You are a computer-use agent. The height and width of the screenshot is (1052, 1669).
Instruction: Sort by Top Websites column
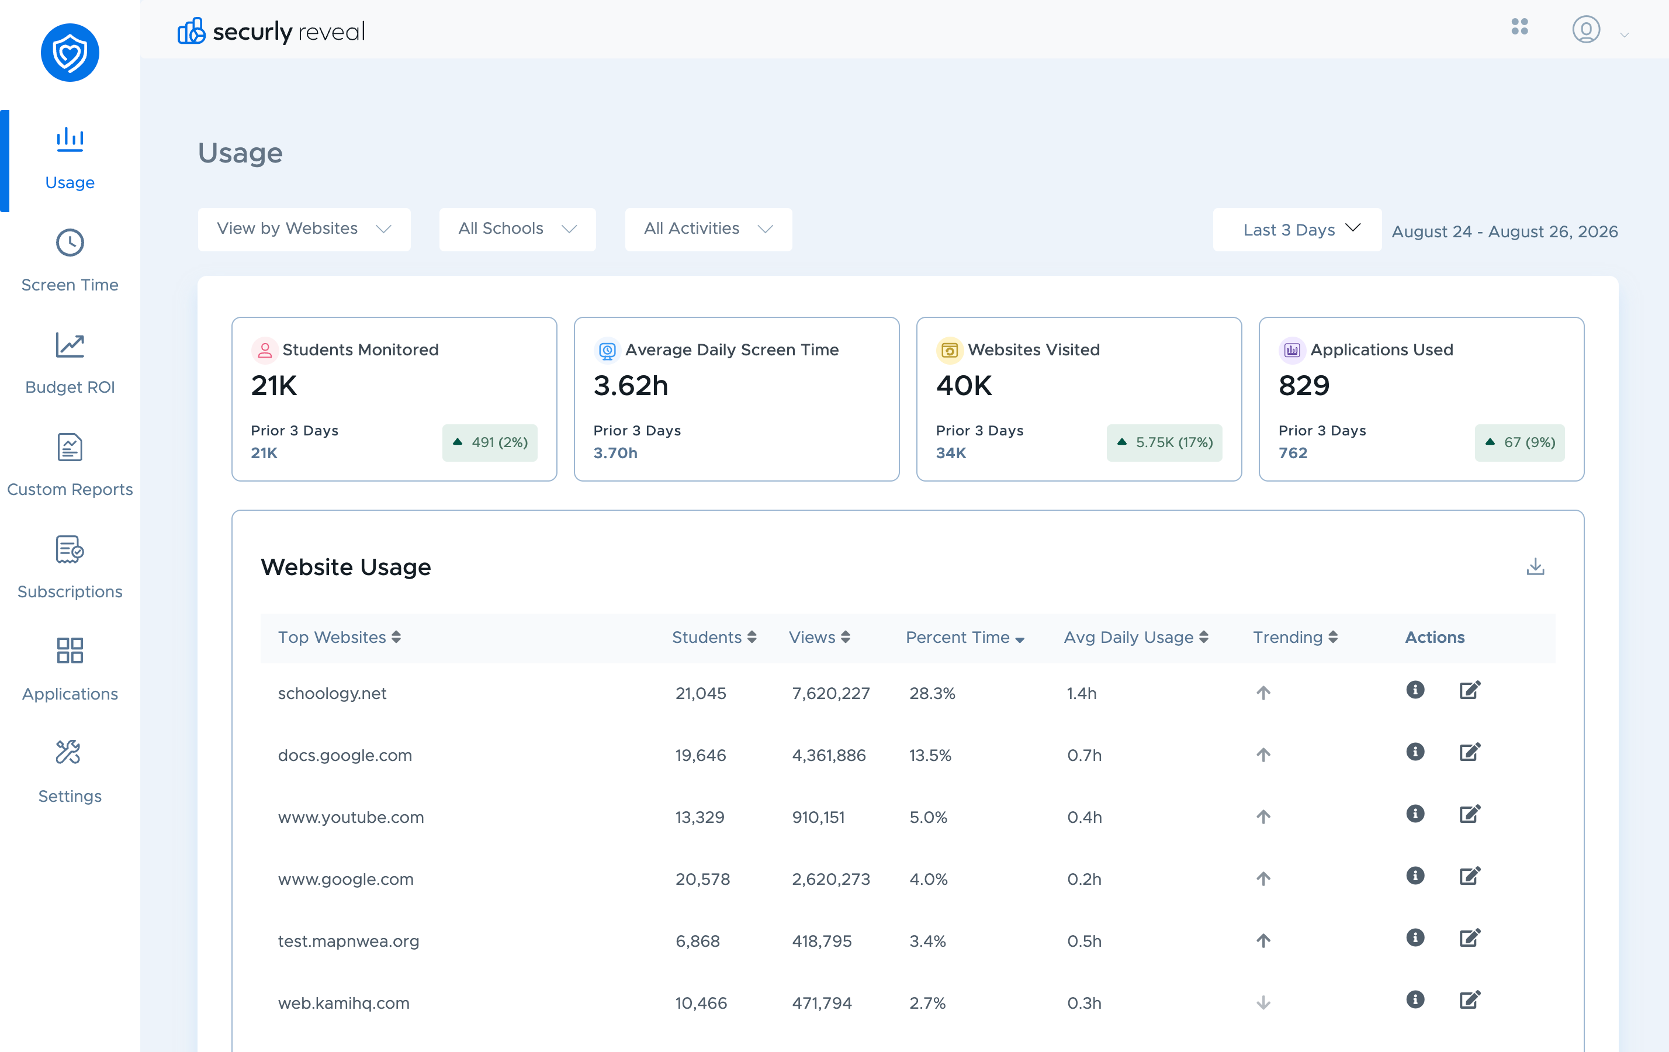click(x=339, y=637)
